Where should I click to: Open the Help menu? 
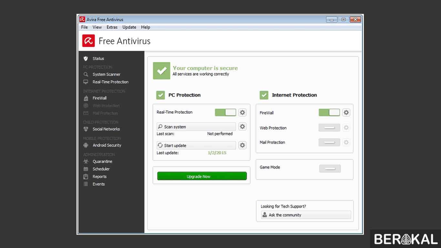pos(146,27)
